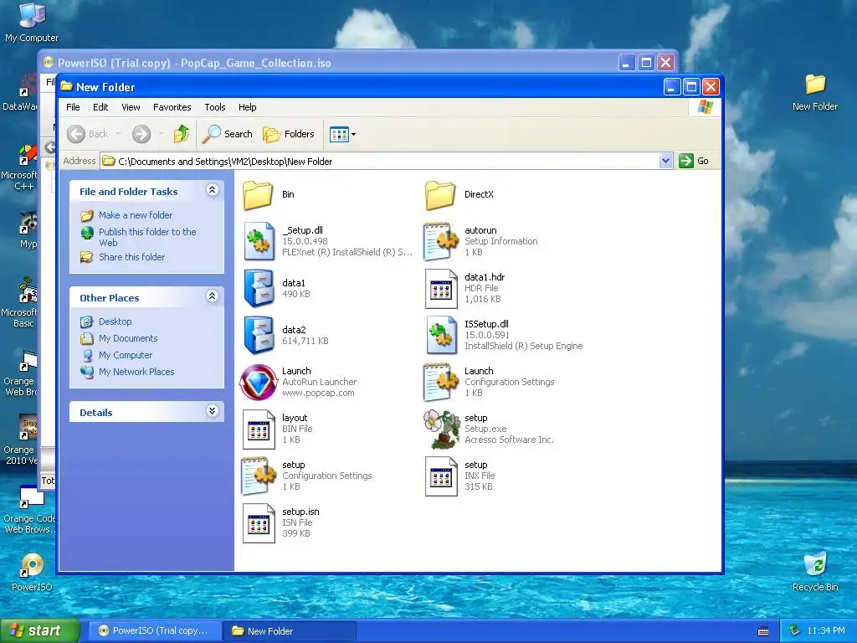Click the keyboard icon in system tray
This screenshot has width=857, height=643.
tap(763, 631)
